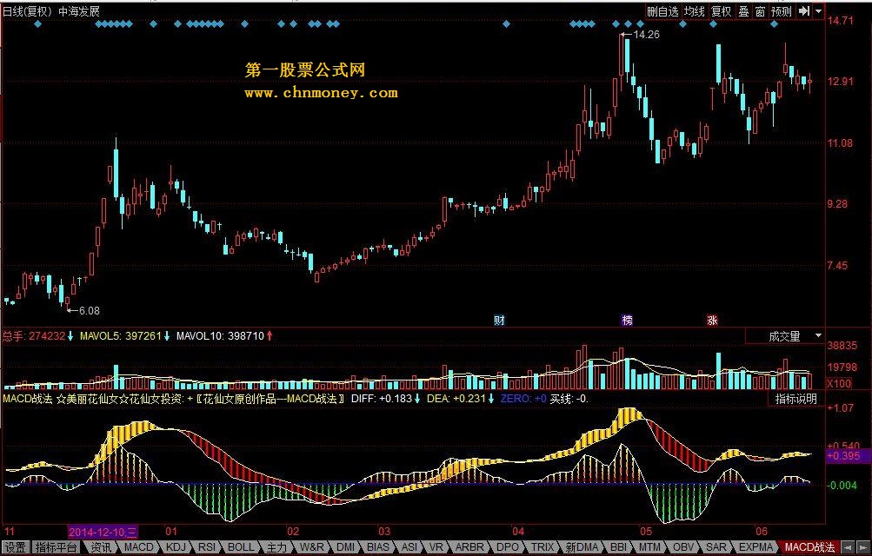
Task: Click the jump-to-end arrow icon
Action: [803, 11]
